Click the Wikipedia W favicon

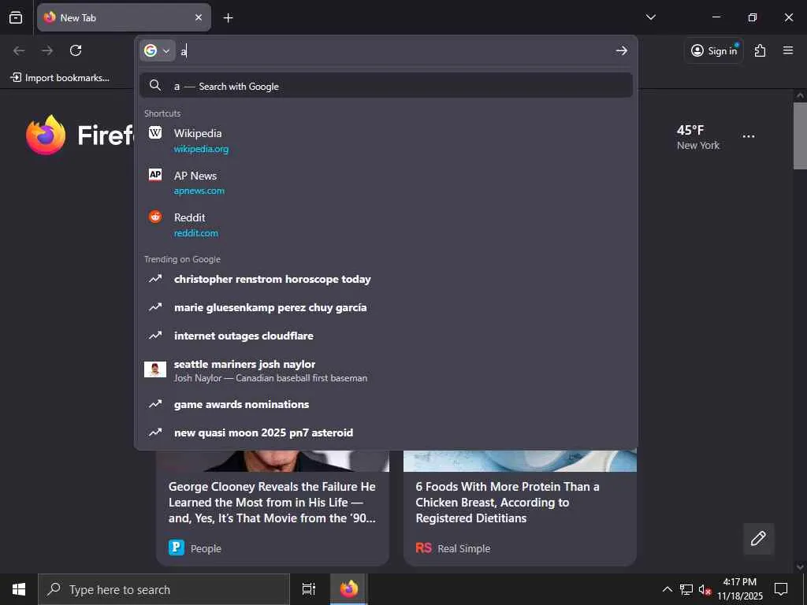155,132
